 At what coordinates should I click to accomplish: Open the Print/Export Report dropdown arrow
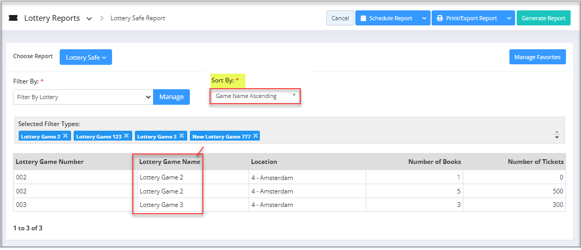click(509, 18)
